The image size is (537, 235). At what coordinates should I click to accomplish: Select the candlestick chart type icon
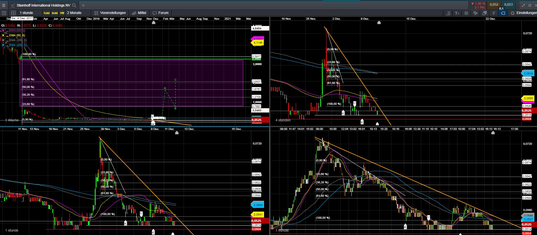pos(494,13)
